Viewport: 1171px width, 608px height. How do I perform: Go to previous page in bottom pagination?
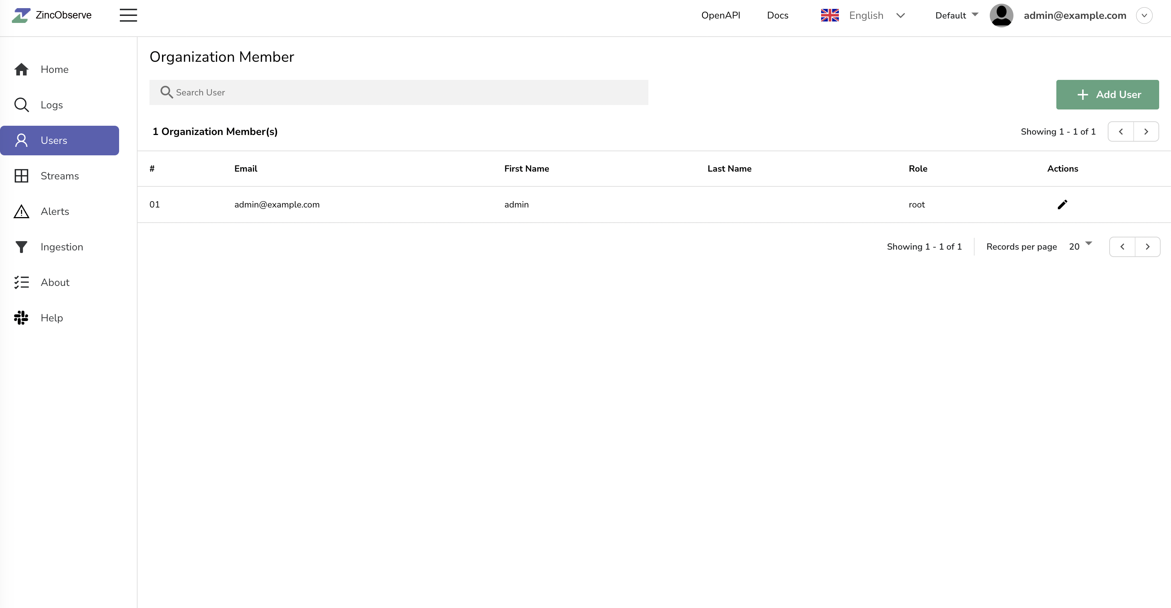point(1122,247)
